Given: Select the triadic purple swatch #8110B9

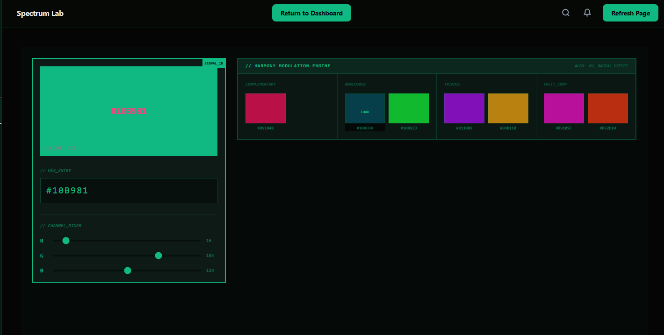Looking at the screenshot, I should (464, 108).
